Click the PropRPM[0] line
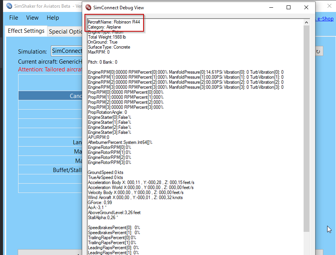Viewport: 336px width, 255px height. pyautogui.click(x=126, y=92)
